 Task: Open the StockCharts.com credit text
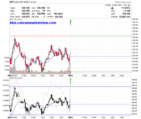(x=123, y=2)
